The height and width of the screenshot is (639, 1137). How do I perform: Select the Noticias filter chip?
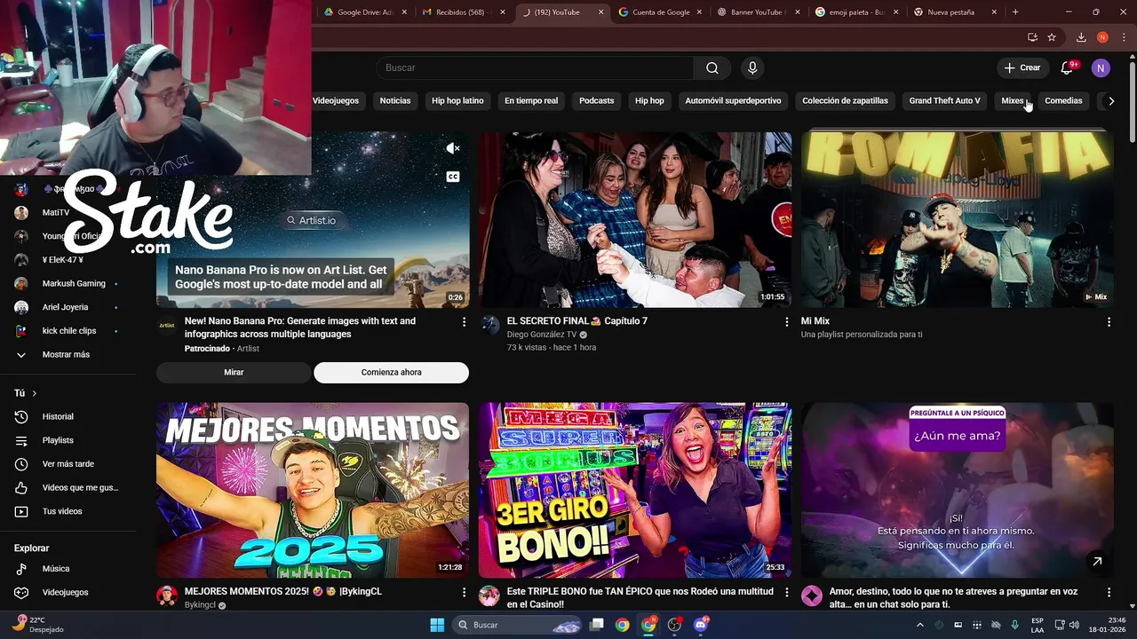click(x=395, y=101)
